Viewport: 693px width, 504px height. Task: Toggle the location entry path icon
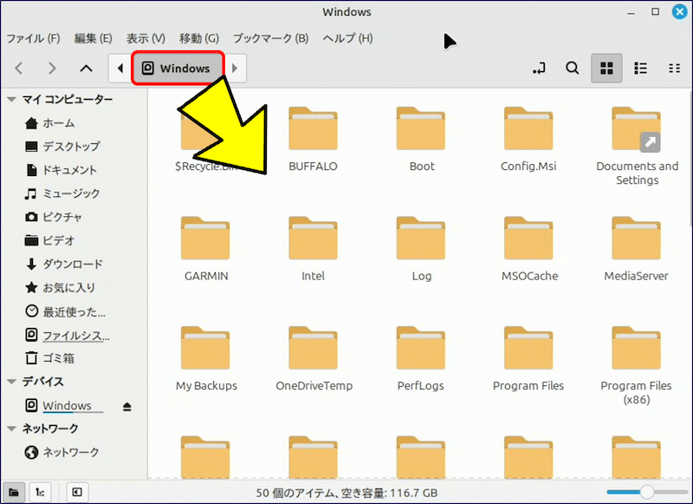click(x=539, y=68)
